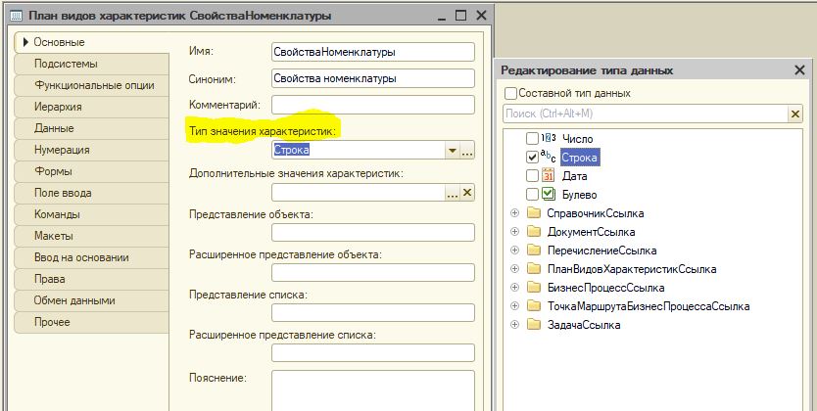
Task: Uncheck the Строка type checkbox
Action: click(532, 158)
